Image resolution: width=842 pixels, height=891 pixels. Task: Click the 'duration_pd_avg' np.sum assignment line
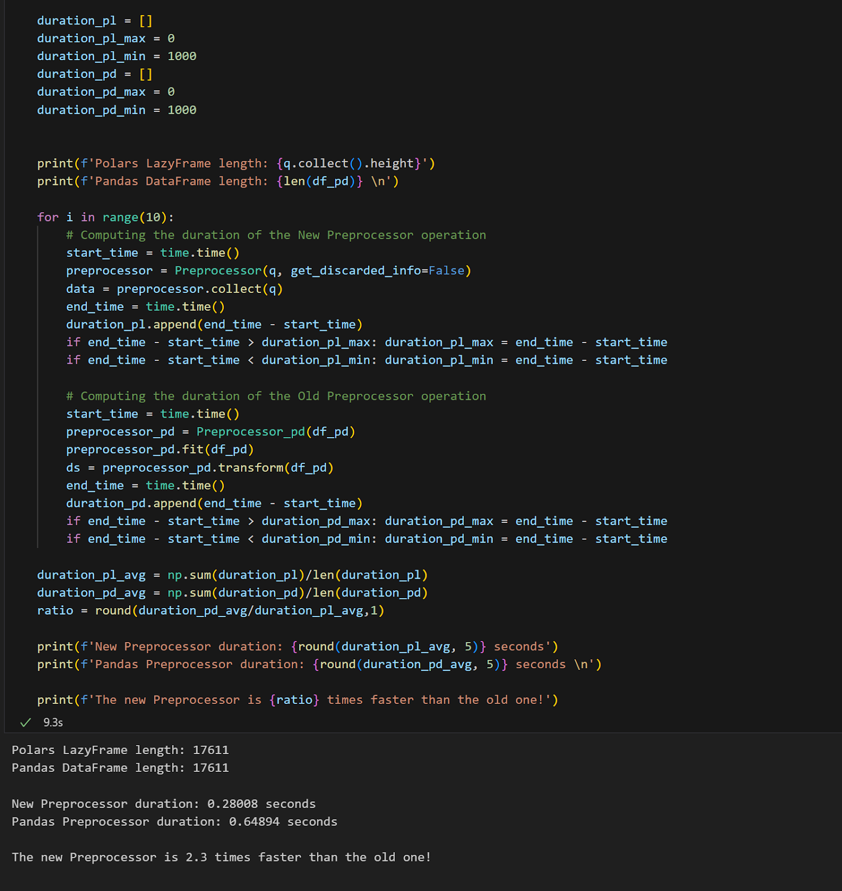232,593
